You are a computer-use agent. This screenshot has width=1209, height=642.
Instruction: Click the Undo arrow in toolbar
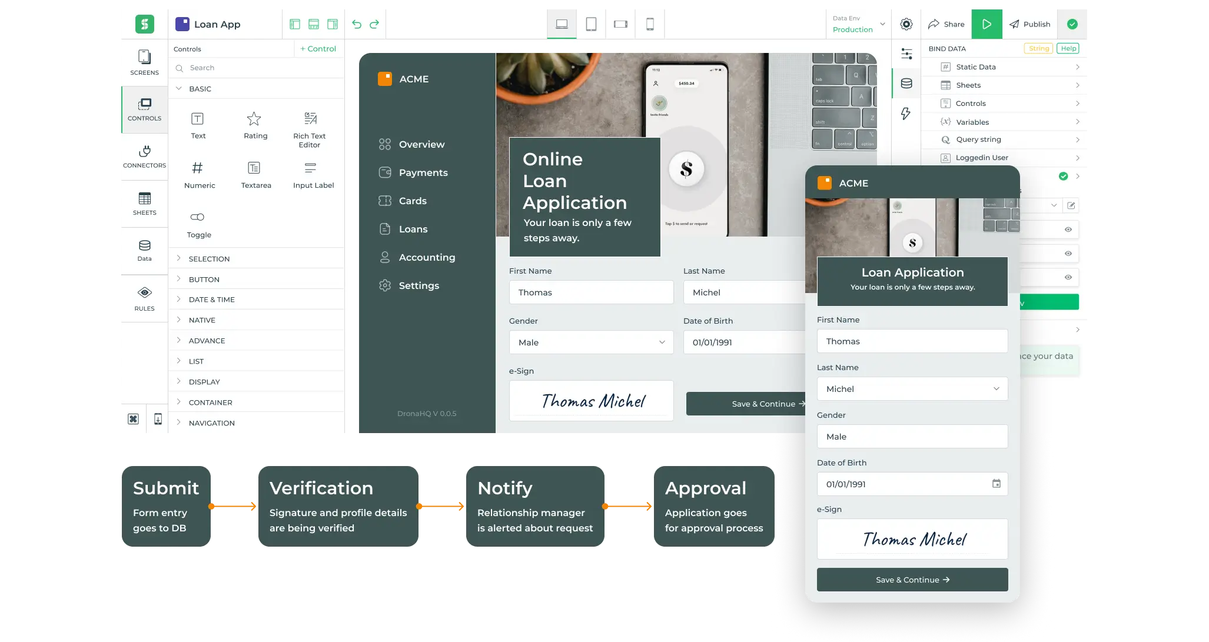point(356,24)
